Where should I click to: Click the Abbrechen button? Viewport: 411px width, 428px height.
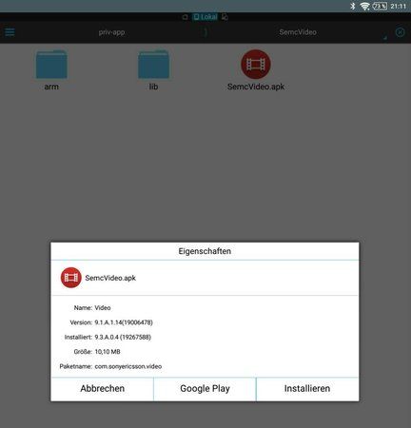pos(102,389)
